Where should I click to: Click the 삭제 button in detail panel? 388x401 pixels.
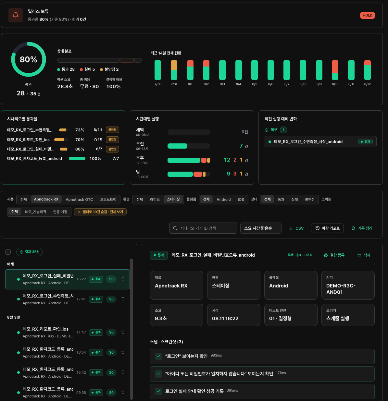364,255
